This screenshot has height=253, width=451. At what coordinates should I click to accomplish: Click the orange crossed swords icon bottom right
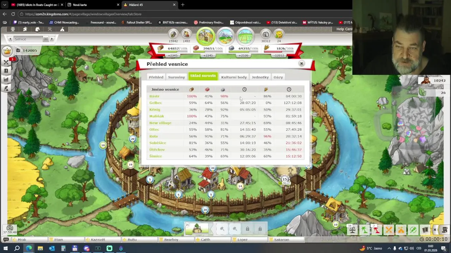tap(389, 230)
